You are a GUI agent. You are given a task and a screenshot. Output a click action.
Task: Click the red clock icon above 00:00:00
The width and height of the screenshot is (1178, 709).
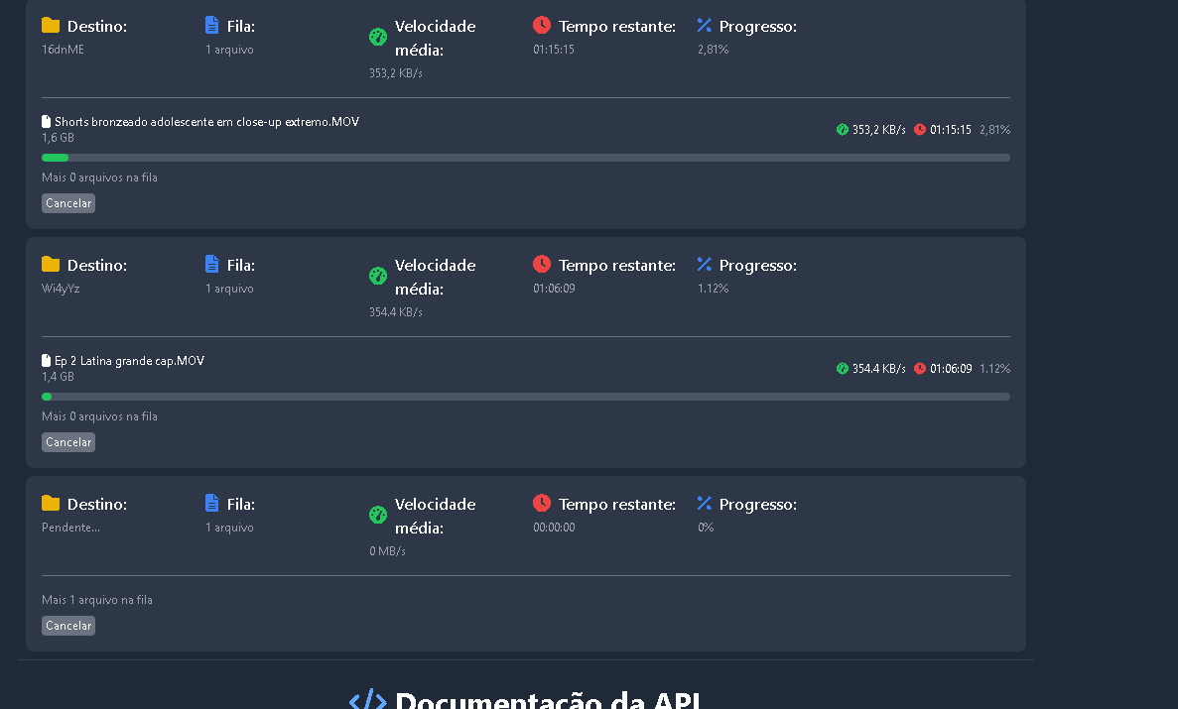coord(542,503)
